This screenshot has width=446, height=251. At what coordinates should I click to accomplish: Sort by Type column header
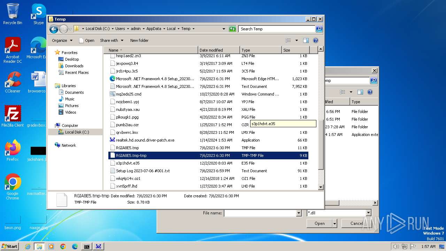point(261,50)
